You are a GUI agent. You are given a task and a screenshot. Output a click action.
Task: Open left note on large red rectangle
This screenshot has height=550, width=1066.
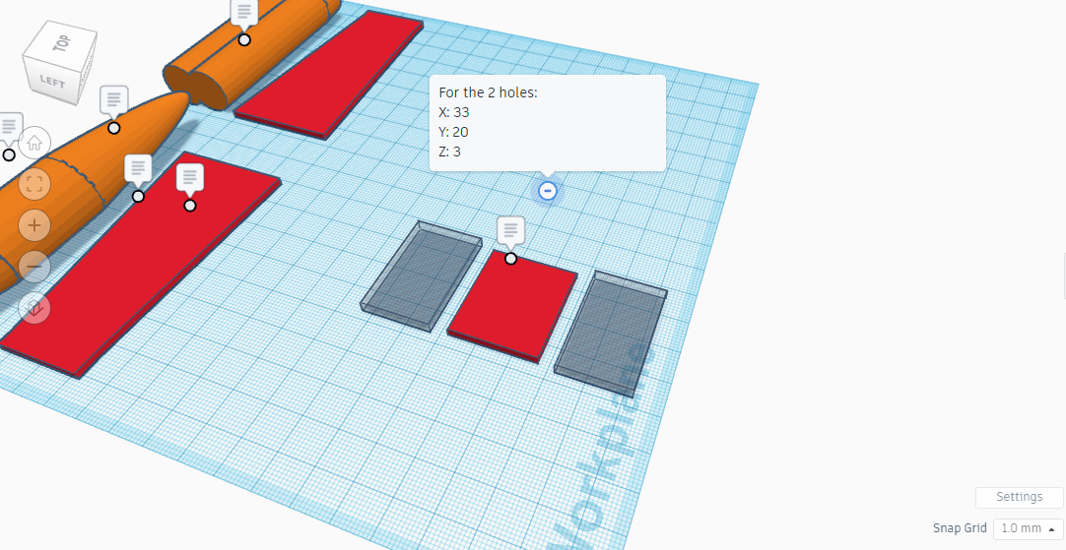138,170
